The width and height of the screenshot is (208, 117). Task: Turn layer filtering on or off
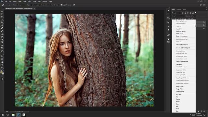(x=196, y=13)
